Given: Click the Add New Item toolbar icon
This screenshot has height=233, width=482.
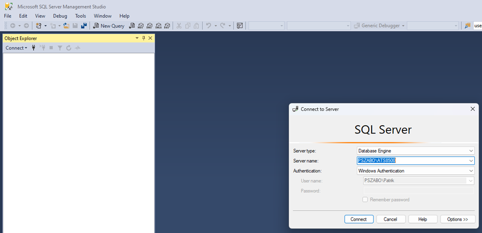Looking at the screenshot, I should click(x=53, y=26).
